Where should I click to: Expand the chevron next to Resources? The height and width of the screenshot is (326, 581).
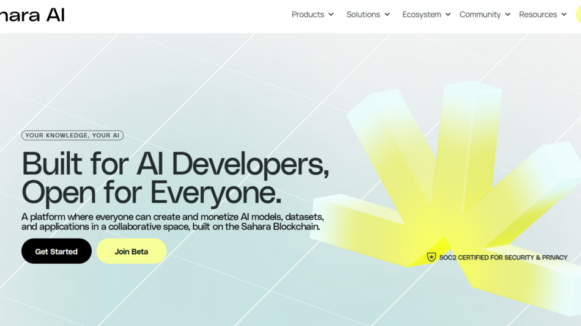tap(564, 15)
